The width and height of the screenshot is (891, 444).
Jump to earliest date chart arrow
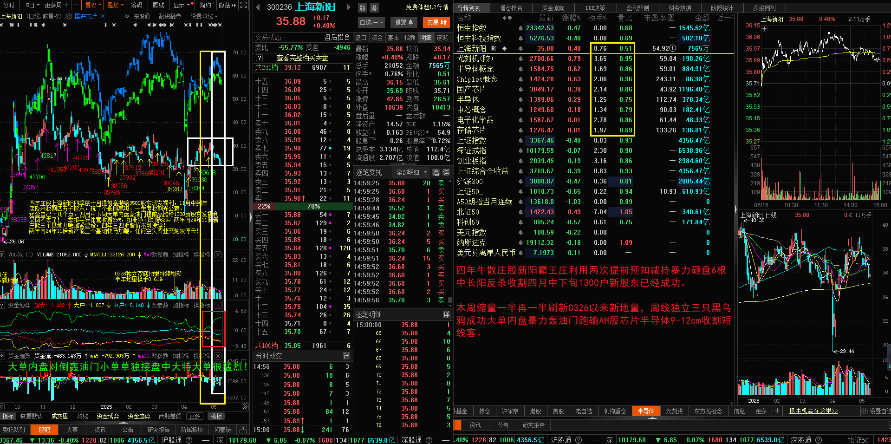[x=2, y=407]
